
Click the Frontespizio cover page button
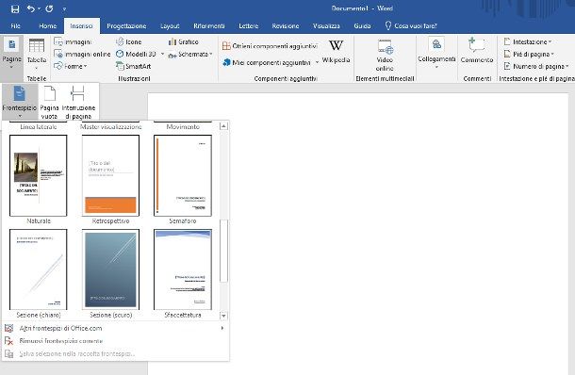pos(20,102)
